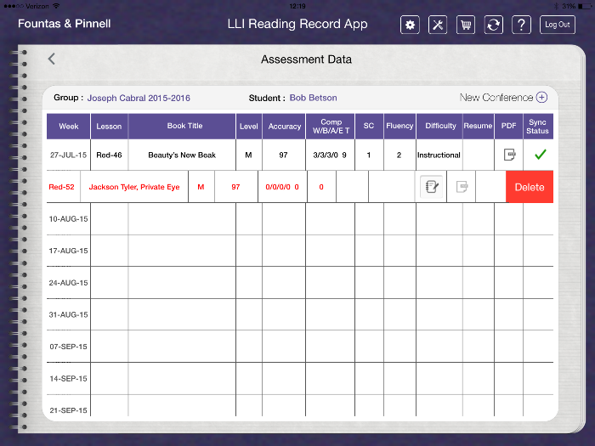Go back using the left chevron
The width and height of the screenshot is (595, 446).
coord(52,59)
